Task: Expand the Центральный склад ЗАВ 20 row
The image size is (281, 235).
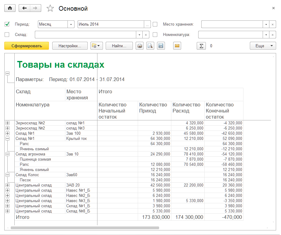Action: click(8, 185)
